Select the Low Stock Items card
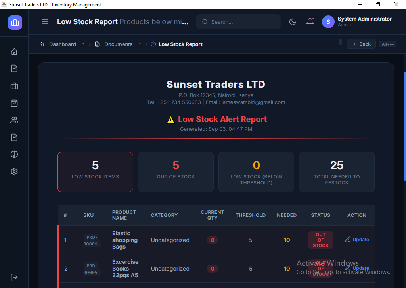The width and height of the screenshot is (406, 288). 95,172
